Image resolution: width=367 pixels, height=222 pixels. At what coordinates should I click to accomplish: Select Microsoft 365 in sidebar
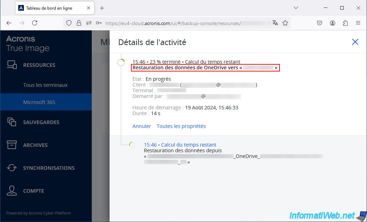point(46,102)
